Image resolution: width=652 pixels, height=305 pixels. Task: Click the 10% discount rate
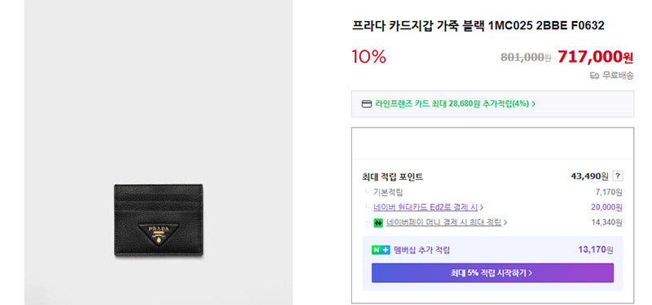(x=369, y=56)
